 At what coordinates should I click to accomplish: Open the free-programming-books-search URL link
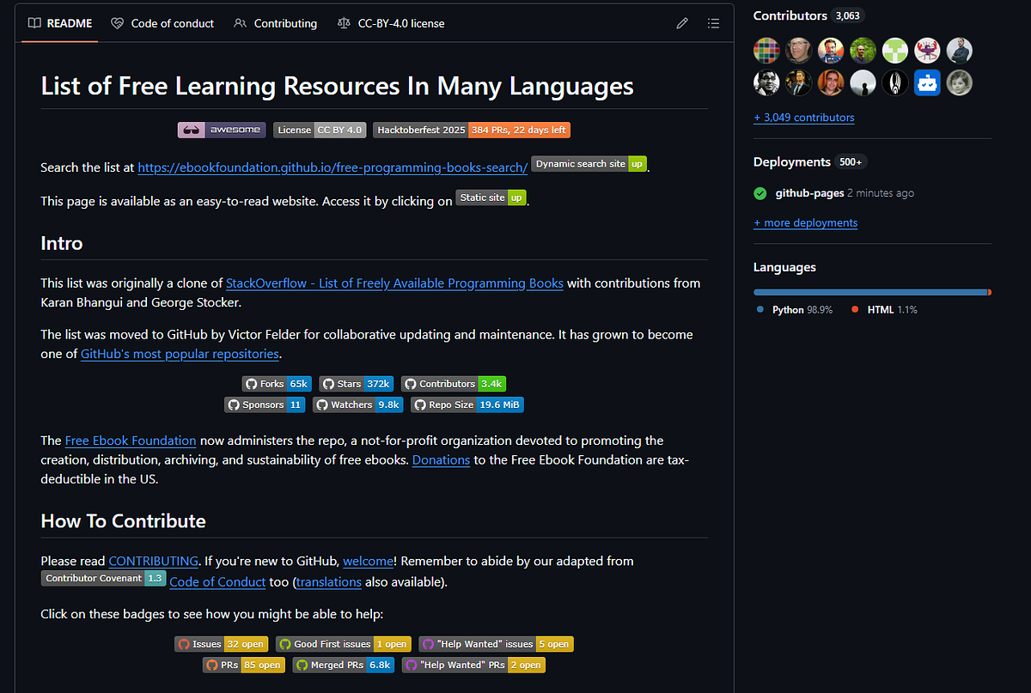tap(332, 167)
